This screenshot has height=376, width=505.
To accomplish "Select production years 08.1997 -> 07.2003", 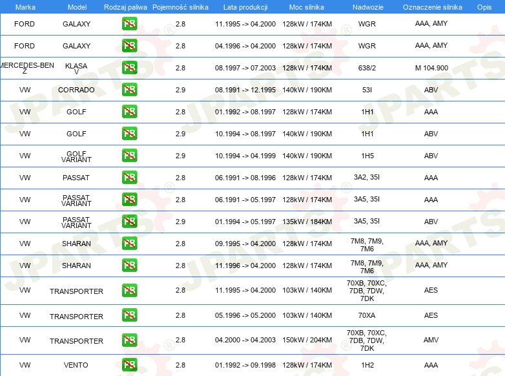I will 245,68.
